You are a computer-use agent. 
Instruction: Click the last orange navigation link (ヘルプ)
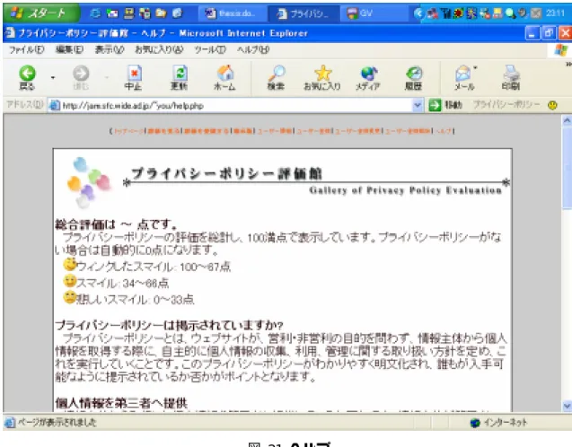click(444, 131)
